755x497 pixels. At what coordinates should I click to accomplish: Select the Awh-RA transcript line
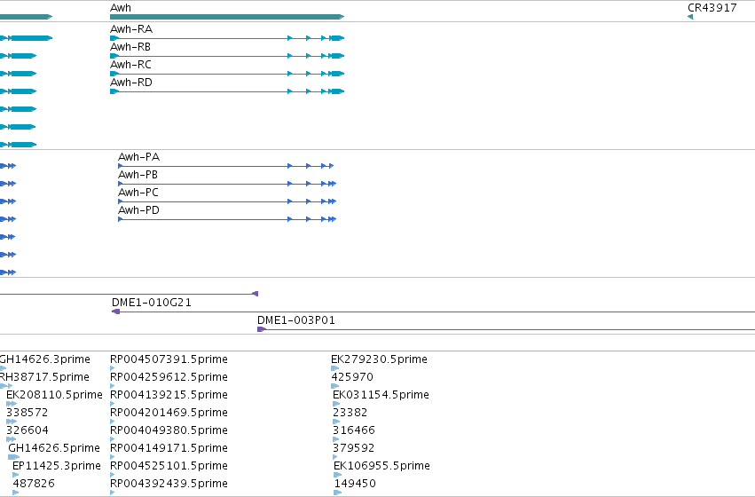(227, 38)
